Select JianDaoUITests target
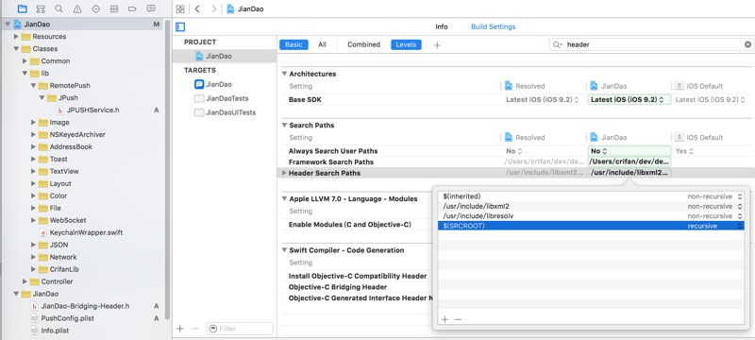 click(x=225, y=112)
